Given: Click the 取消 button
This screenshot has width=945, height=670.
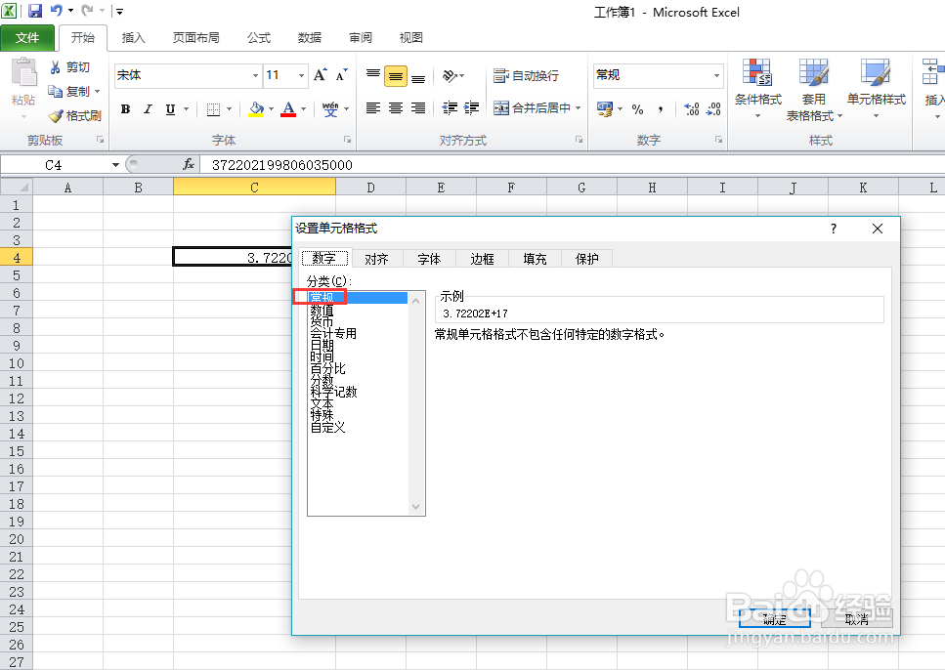Looking at the screenshot, I should pos(856,617).
